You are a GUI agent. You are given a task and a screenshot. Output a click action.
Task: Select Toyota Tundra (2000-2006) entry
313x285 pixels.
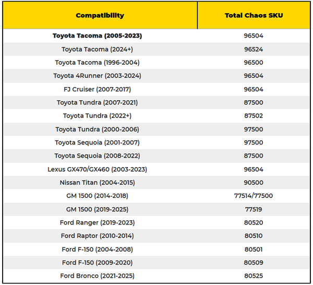point(97,129)
